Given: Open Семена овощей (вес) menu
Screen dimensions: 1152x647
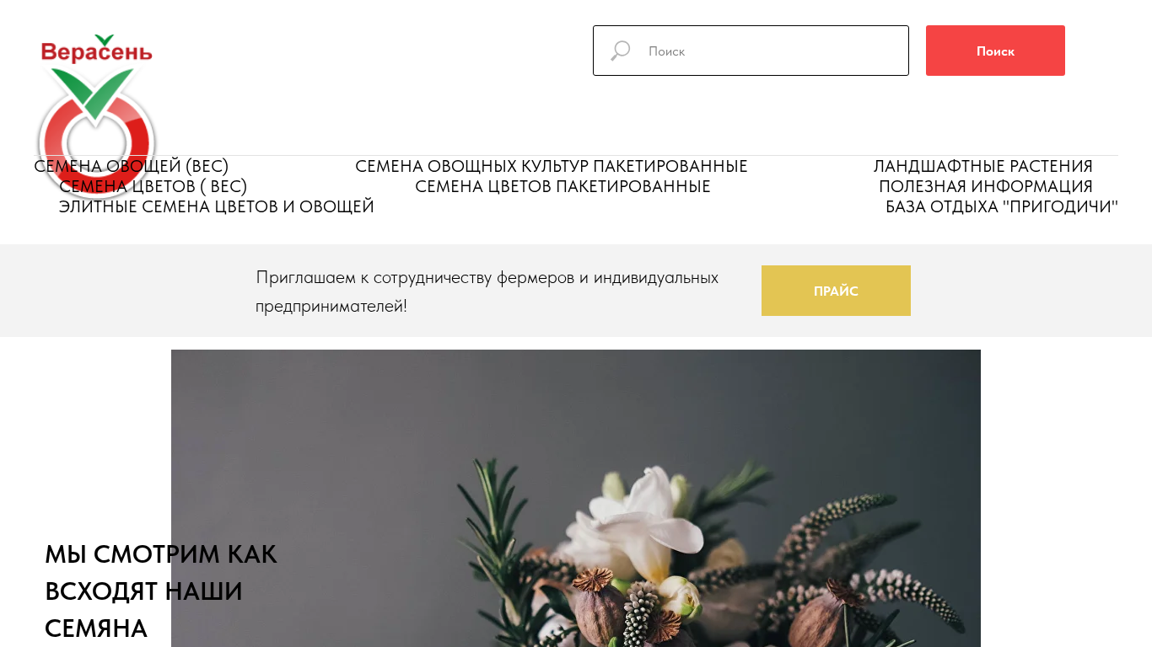Looking at the screenshot, I should click(132, 166).
